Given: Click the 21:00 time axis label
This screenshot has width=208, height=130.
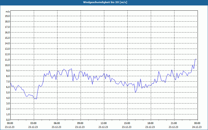Looking at the screenshot, I should (x=174, y=123).
